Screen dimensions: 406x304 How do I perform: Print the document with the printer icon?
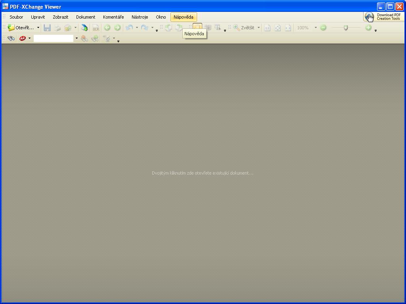click(57, 28)
